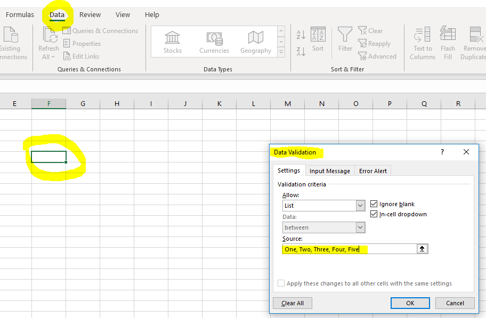Collapse the Source range selector
486x318 pixels.
coord(422,248)
